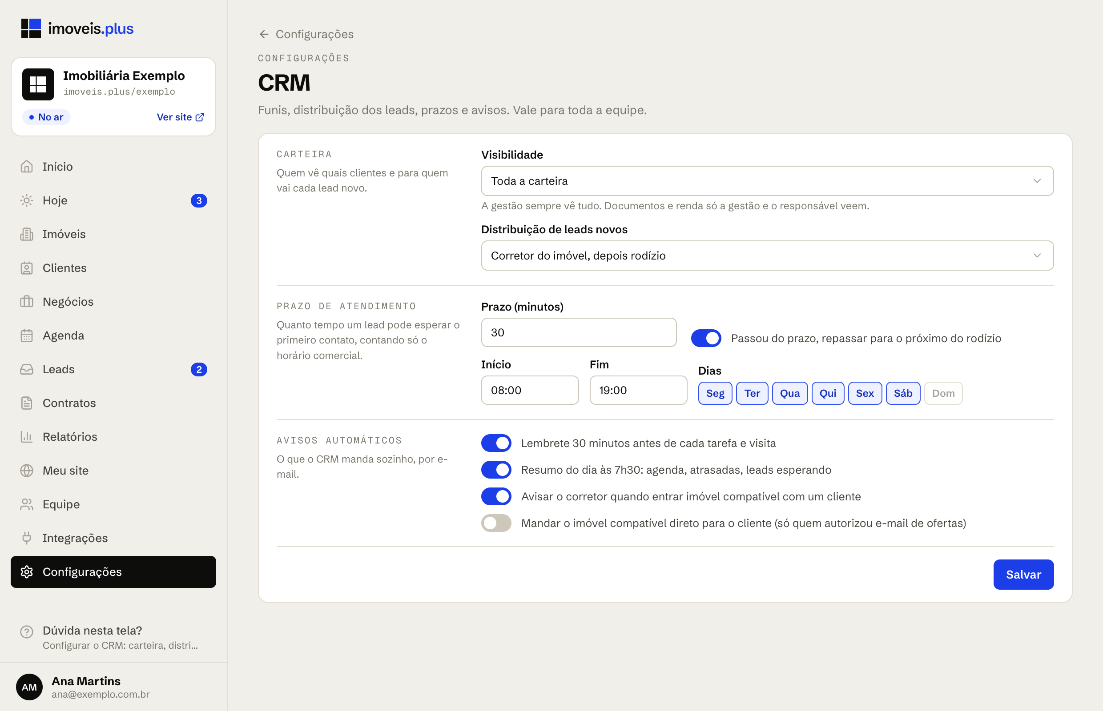Image resolution: width=1103 pixels, height=711 pixels.
Task: Click the back arrow beside Configurações
Action: [264, 34]
